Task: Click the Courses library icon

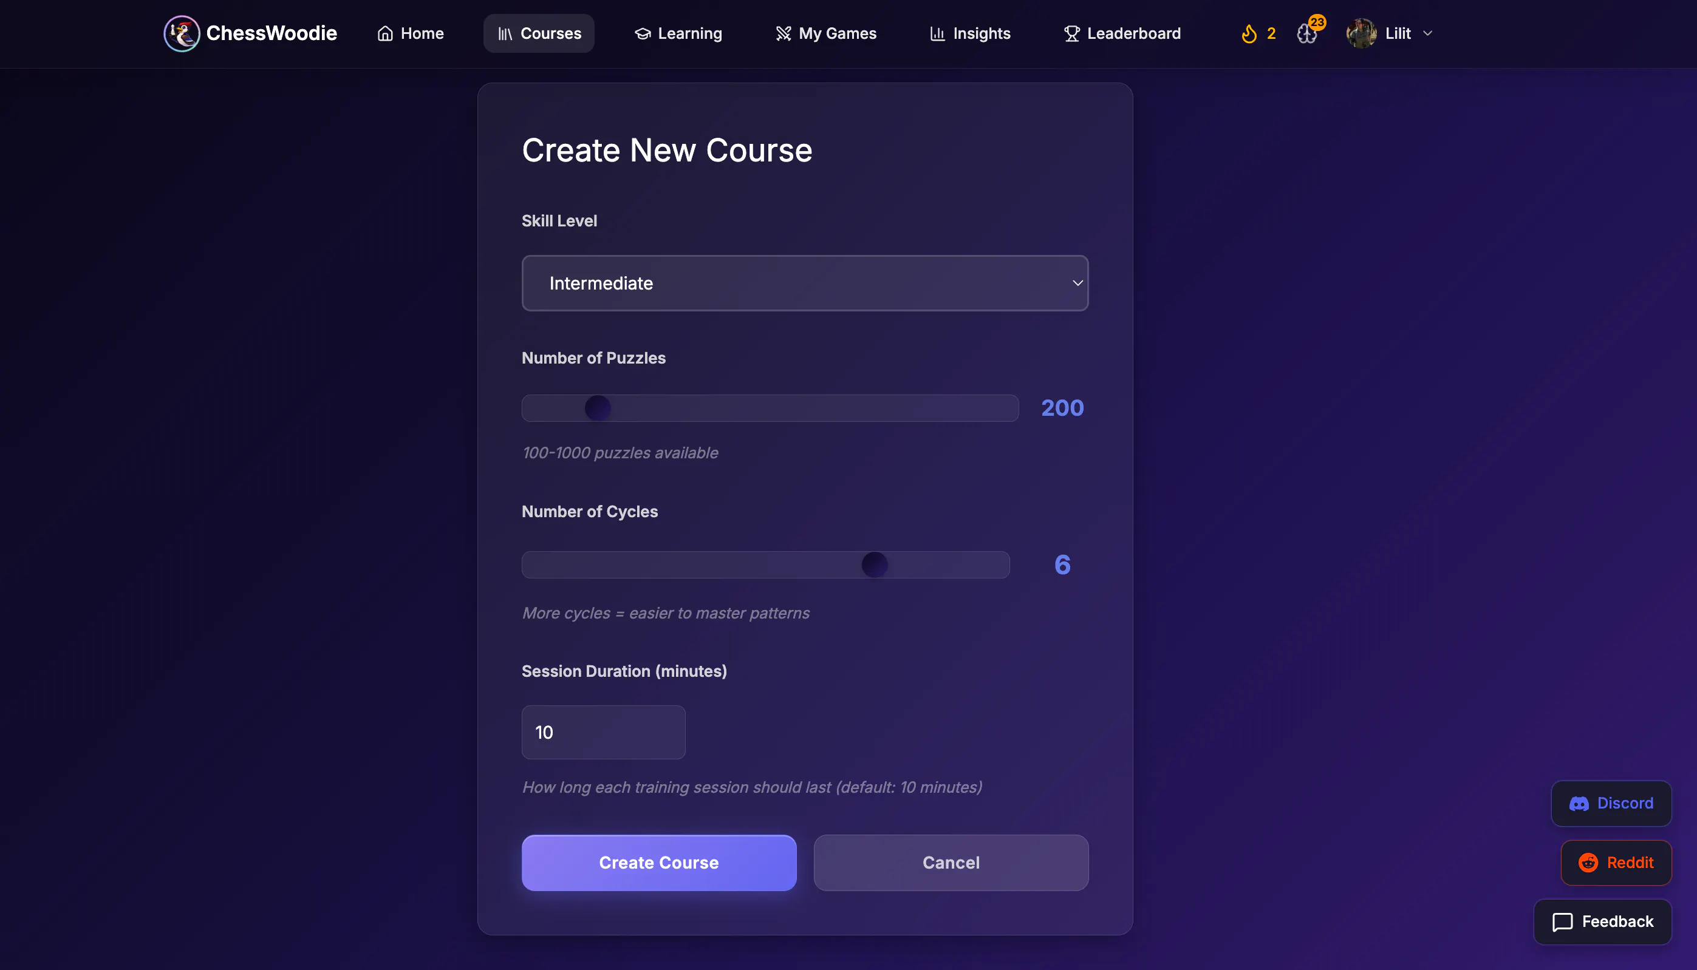Action: [505, 33]
